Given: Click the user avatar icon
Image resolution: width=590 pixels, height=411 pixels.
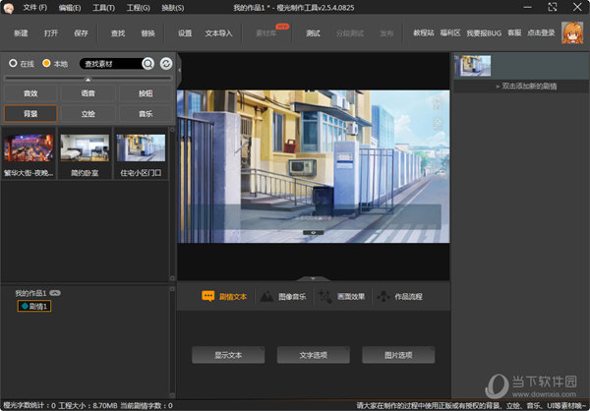Looking at the screenshot, I should click(571, 32).
